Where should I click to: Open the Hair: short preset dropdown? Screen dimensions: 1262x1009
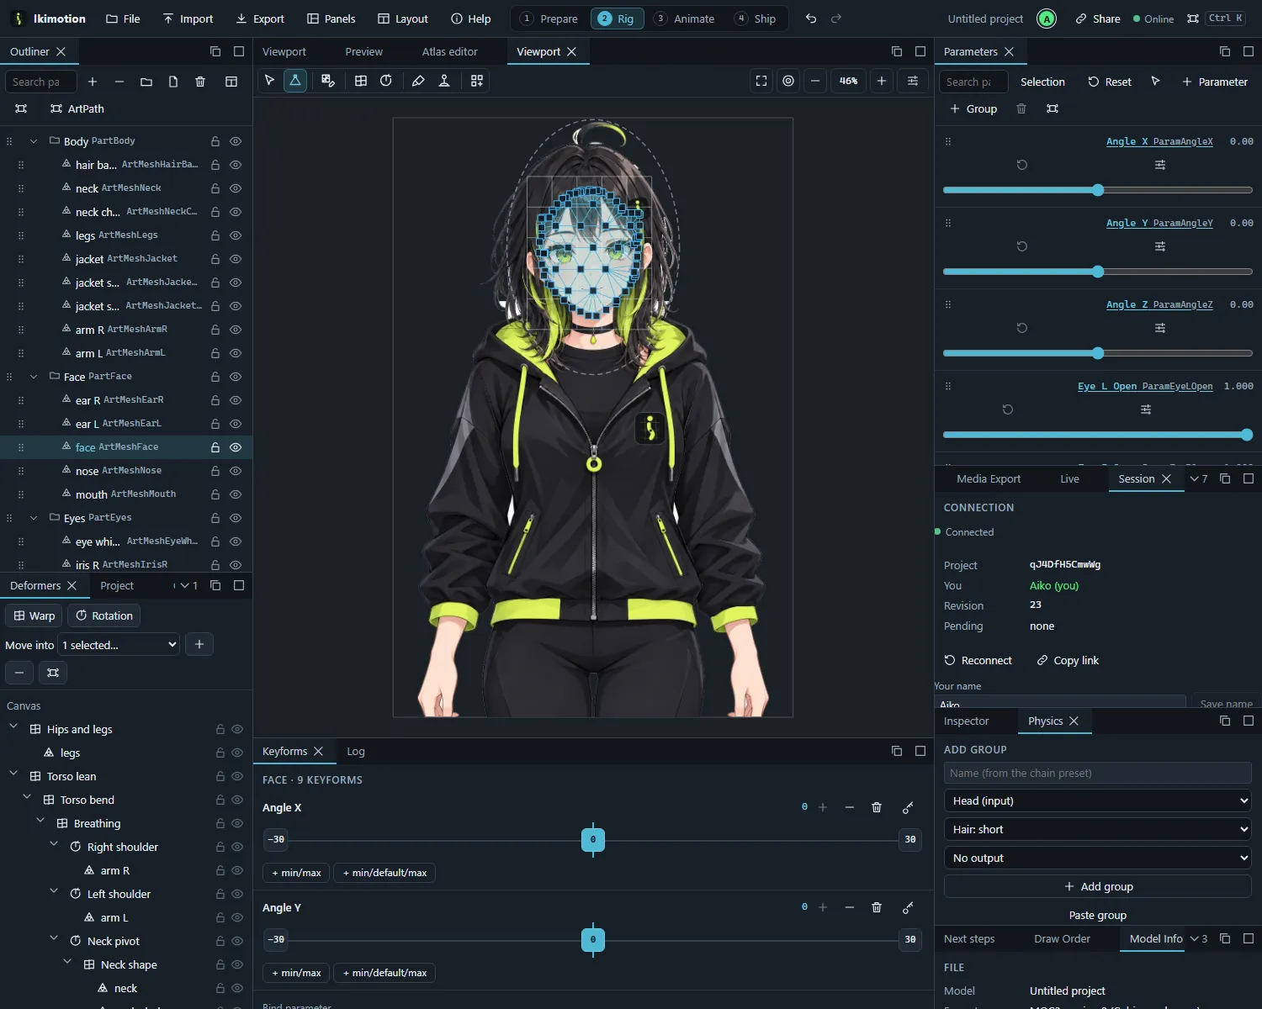pyautogui.click(x=1098, y=829)
